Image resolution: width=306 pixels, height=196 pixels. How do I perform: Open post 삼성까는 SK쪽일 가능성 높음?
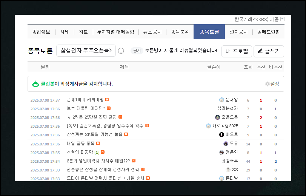[x=95, y=134]
